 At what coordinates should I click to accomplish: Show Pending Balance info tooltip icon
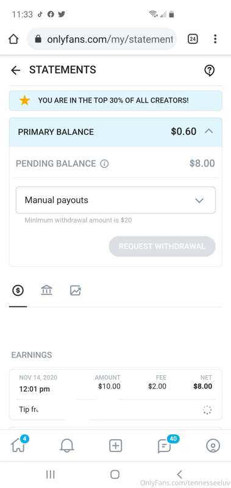click(104, 163)
